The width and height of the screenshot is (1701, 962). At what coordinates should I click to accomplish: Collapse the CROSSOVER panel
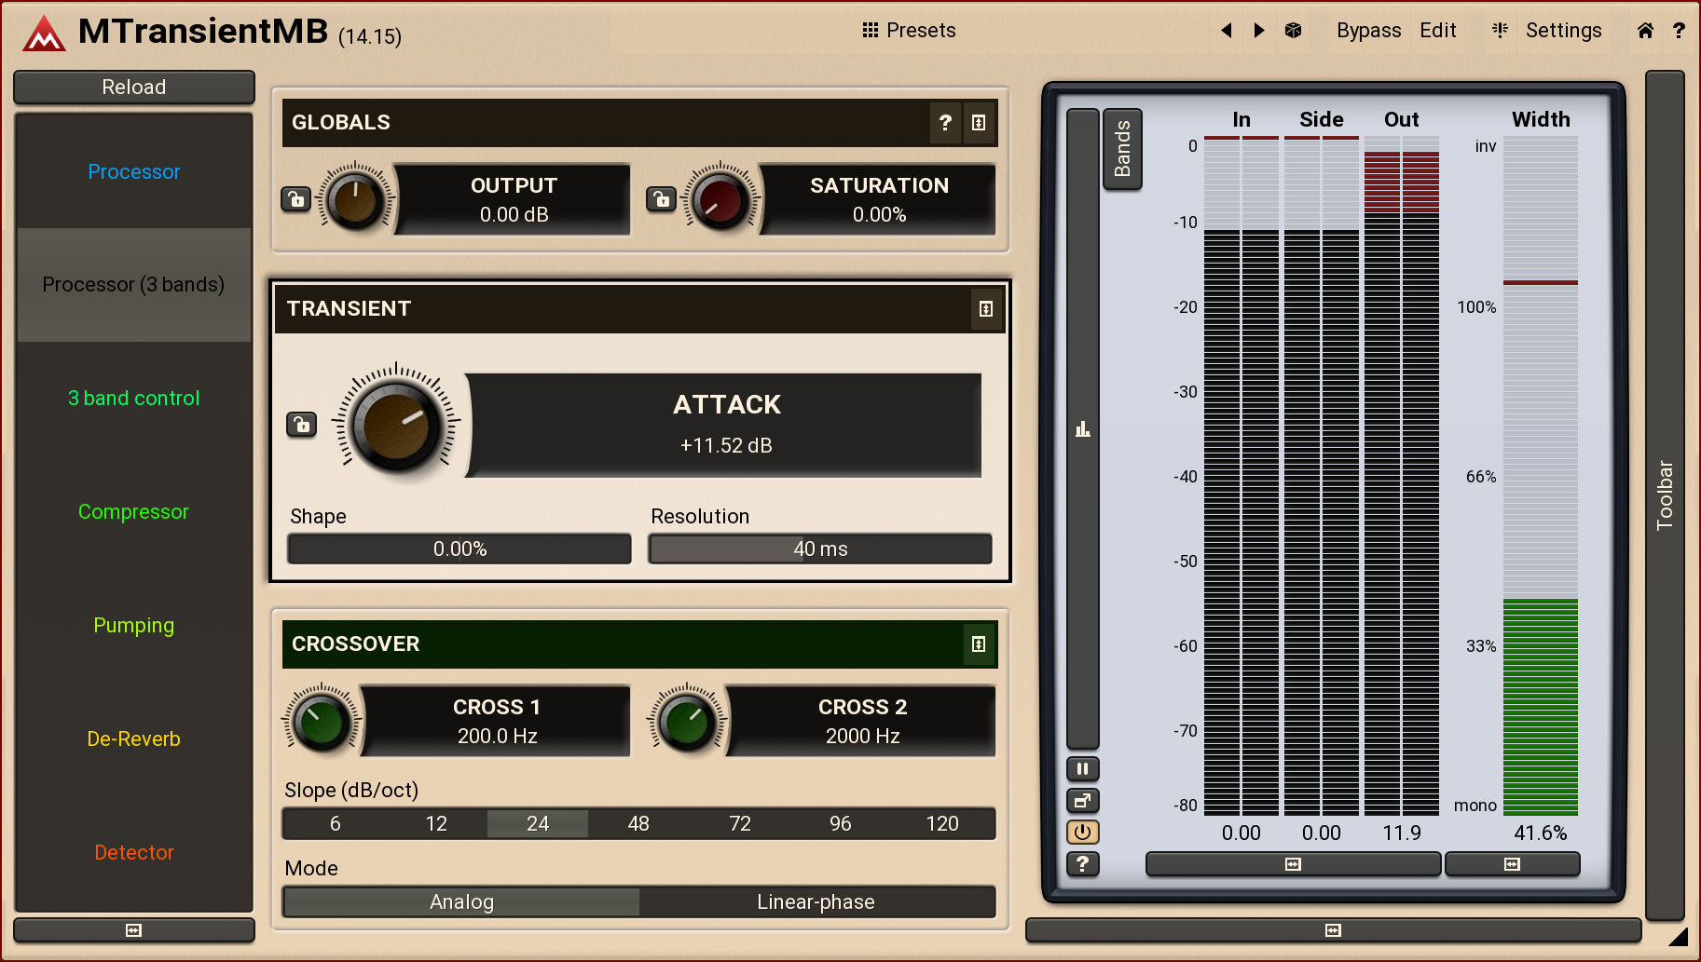coord(978,644)
